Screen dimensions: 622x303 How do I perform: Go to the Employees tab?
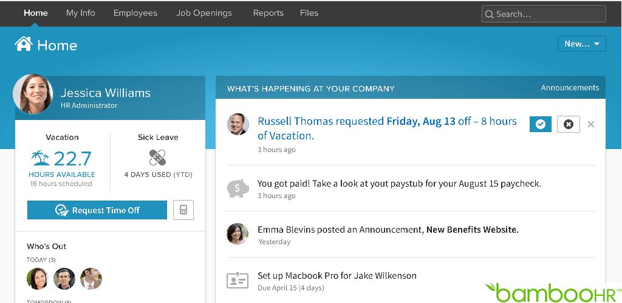pos(135,13)
